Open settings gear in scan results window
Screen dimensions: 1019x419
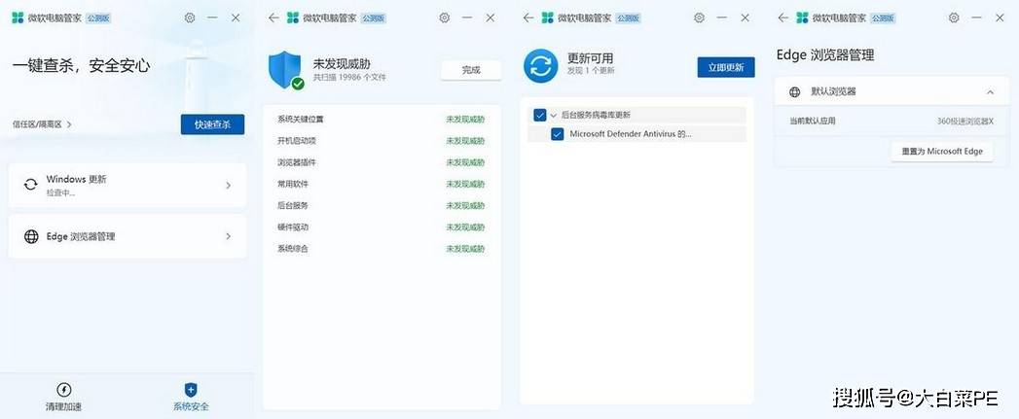pos(445,18)
